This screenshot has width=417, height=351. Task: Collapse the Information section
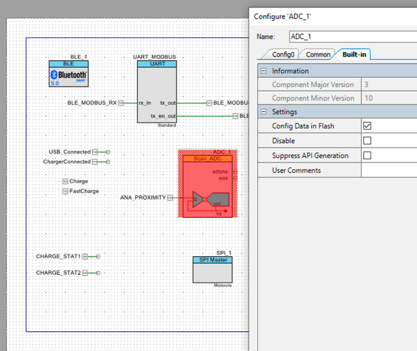(x=264, y=70)
